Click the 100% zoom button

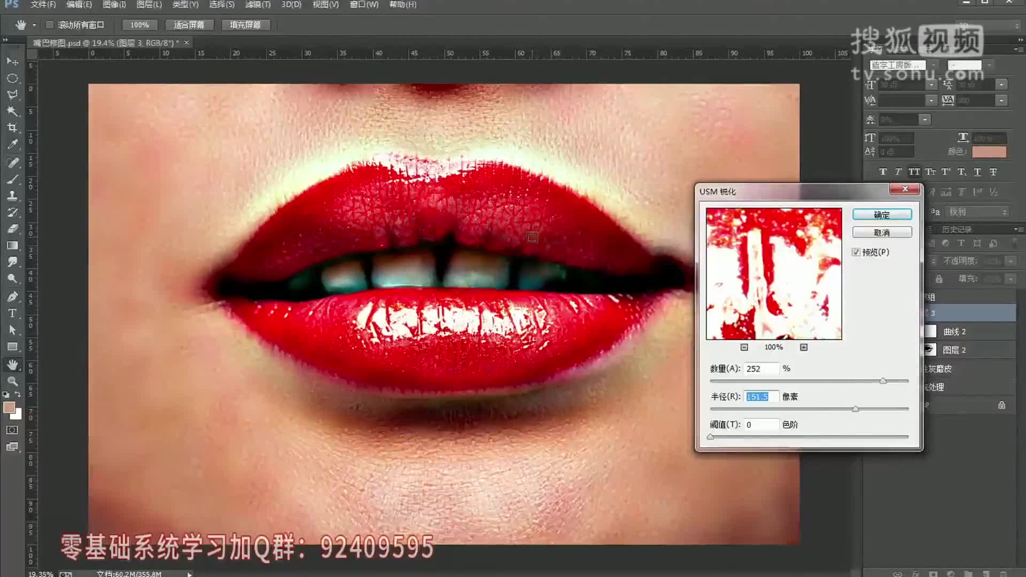pyautogui.click(x=139, y=25)
